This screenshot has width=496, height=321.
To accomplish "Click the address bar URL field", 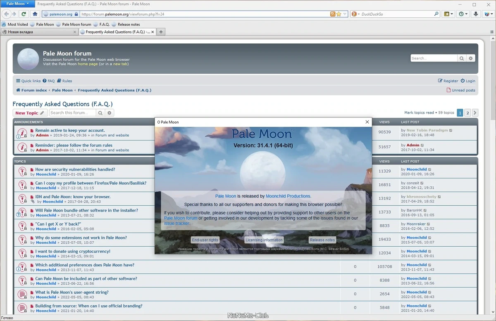I will point(205,14).
